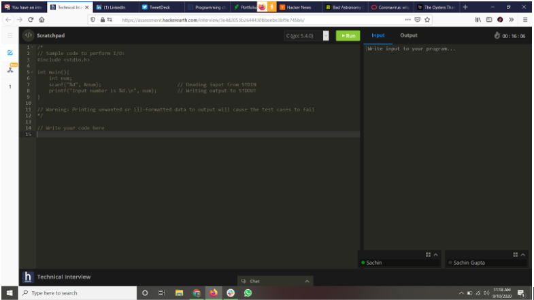Screen dimensions: 534x300
Task: Select question 1 in the sidebar
Action: 10,86
